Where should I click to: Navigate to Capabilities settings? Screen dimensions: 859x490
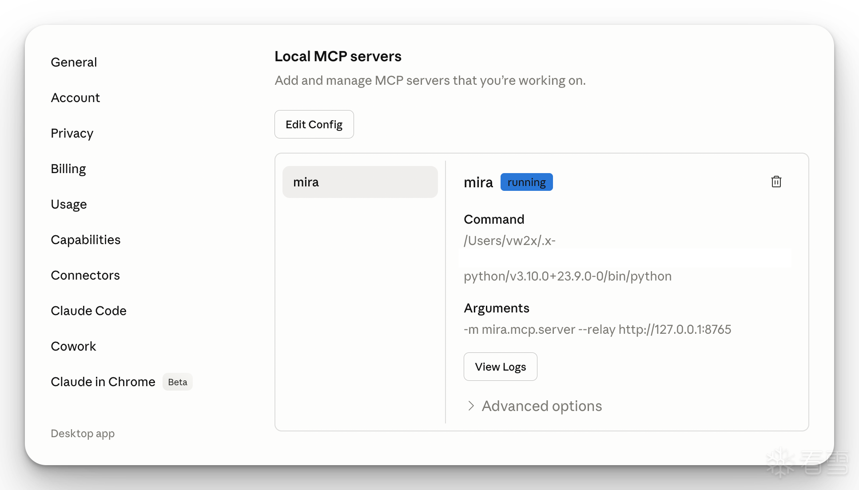coord(85,240)
